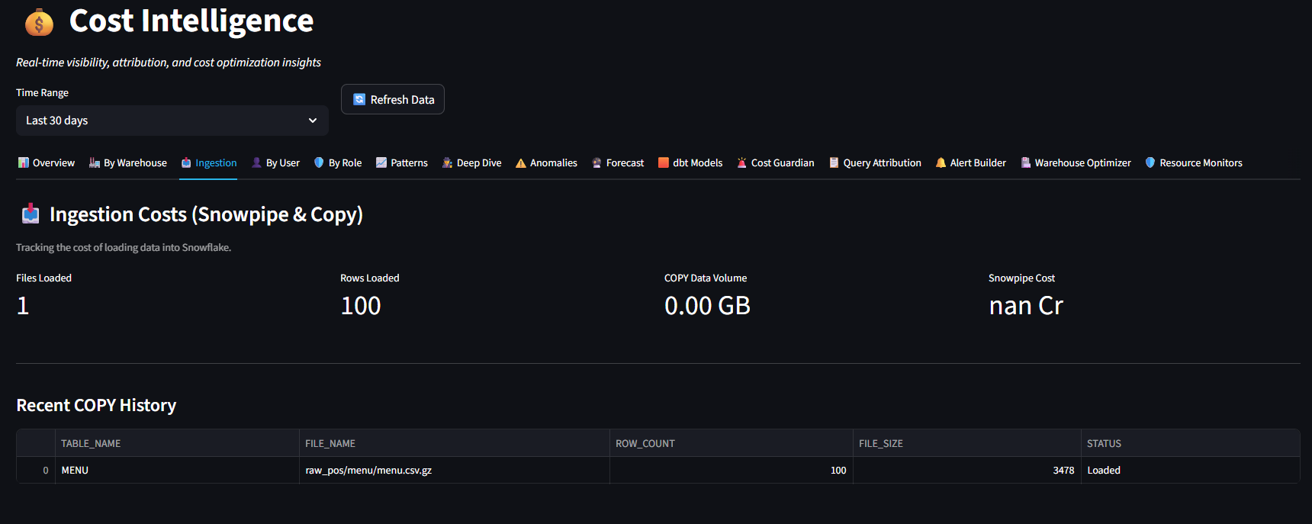Screen dimensions: 1312x524
Task: Click the shield icon for Resource Monitors
Action: (1150, 163)
